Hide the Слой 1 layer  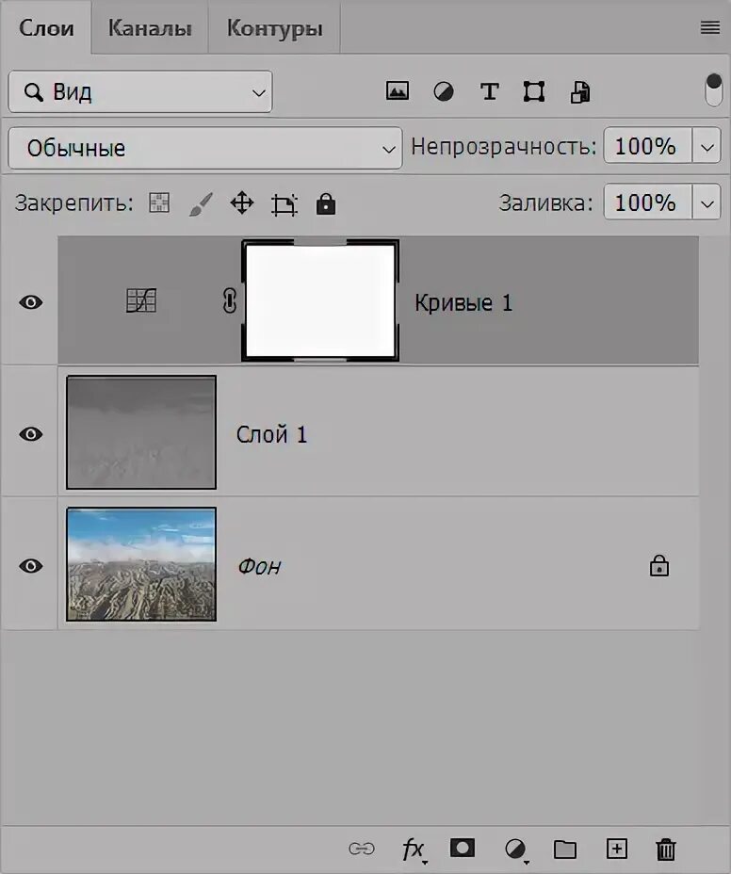tap(31, 433)
